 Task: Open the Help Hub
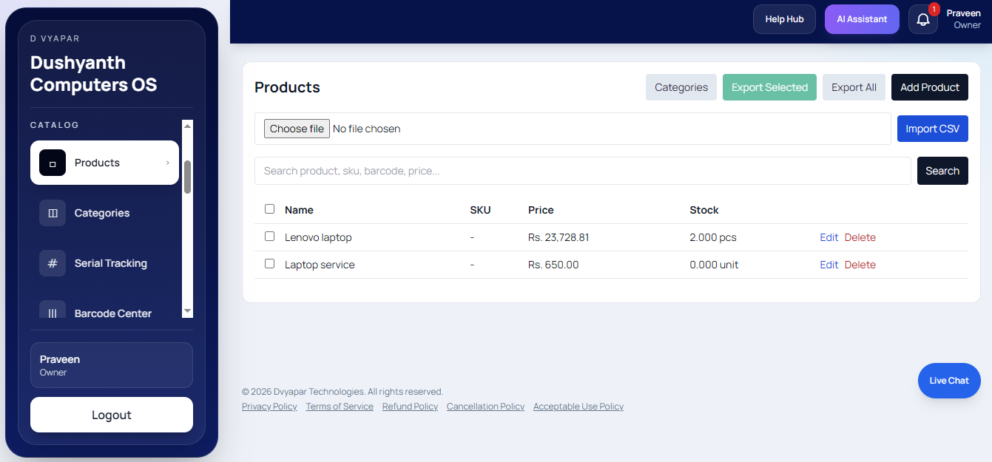point(783,18)
